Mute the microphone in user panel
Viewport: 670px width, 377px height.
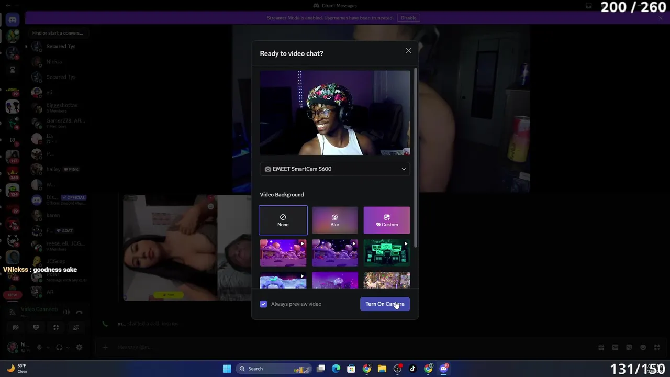tap(39, 347)
